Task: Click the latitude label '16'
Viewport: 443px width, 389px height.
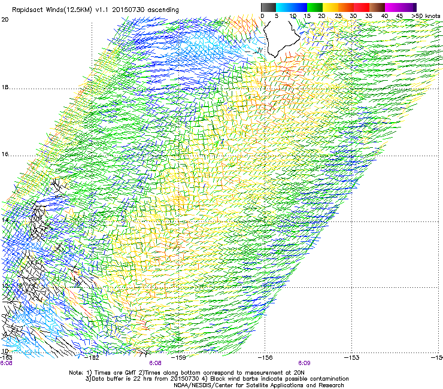Action: [x=5, y=154]
